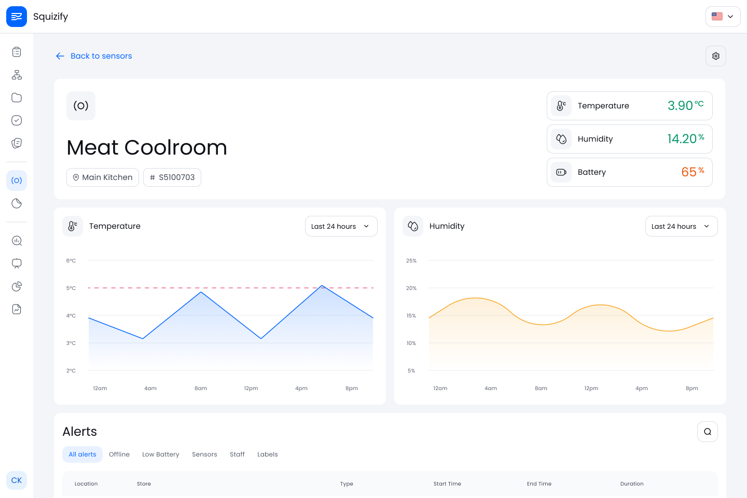The image size is (747, 498).
Task: Click the hierarchy org-chart sidebar icon
Action: 17,75
